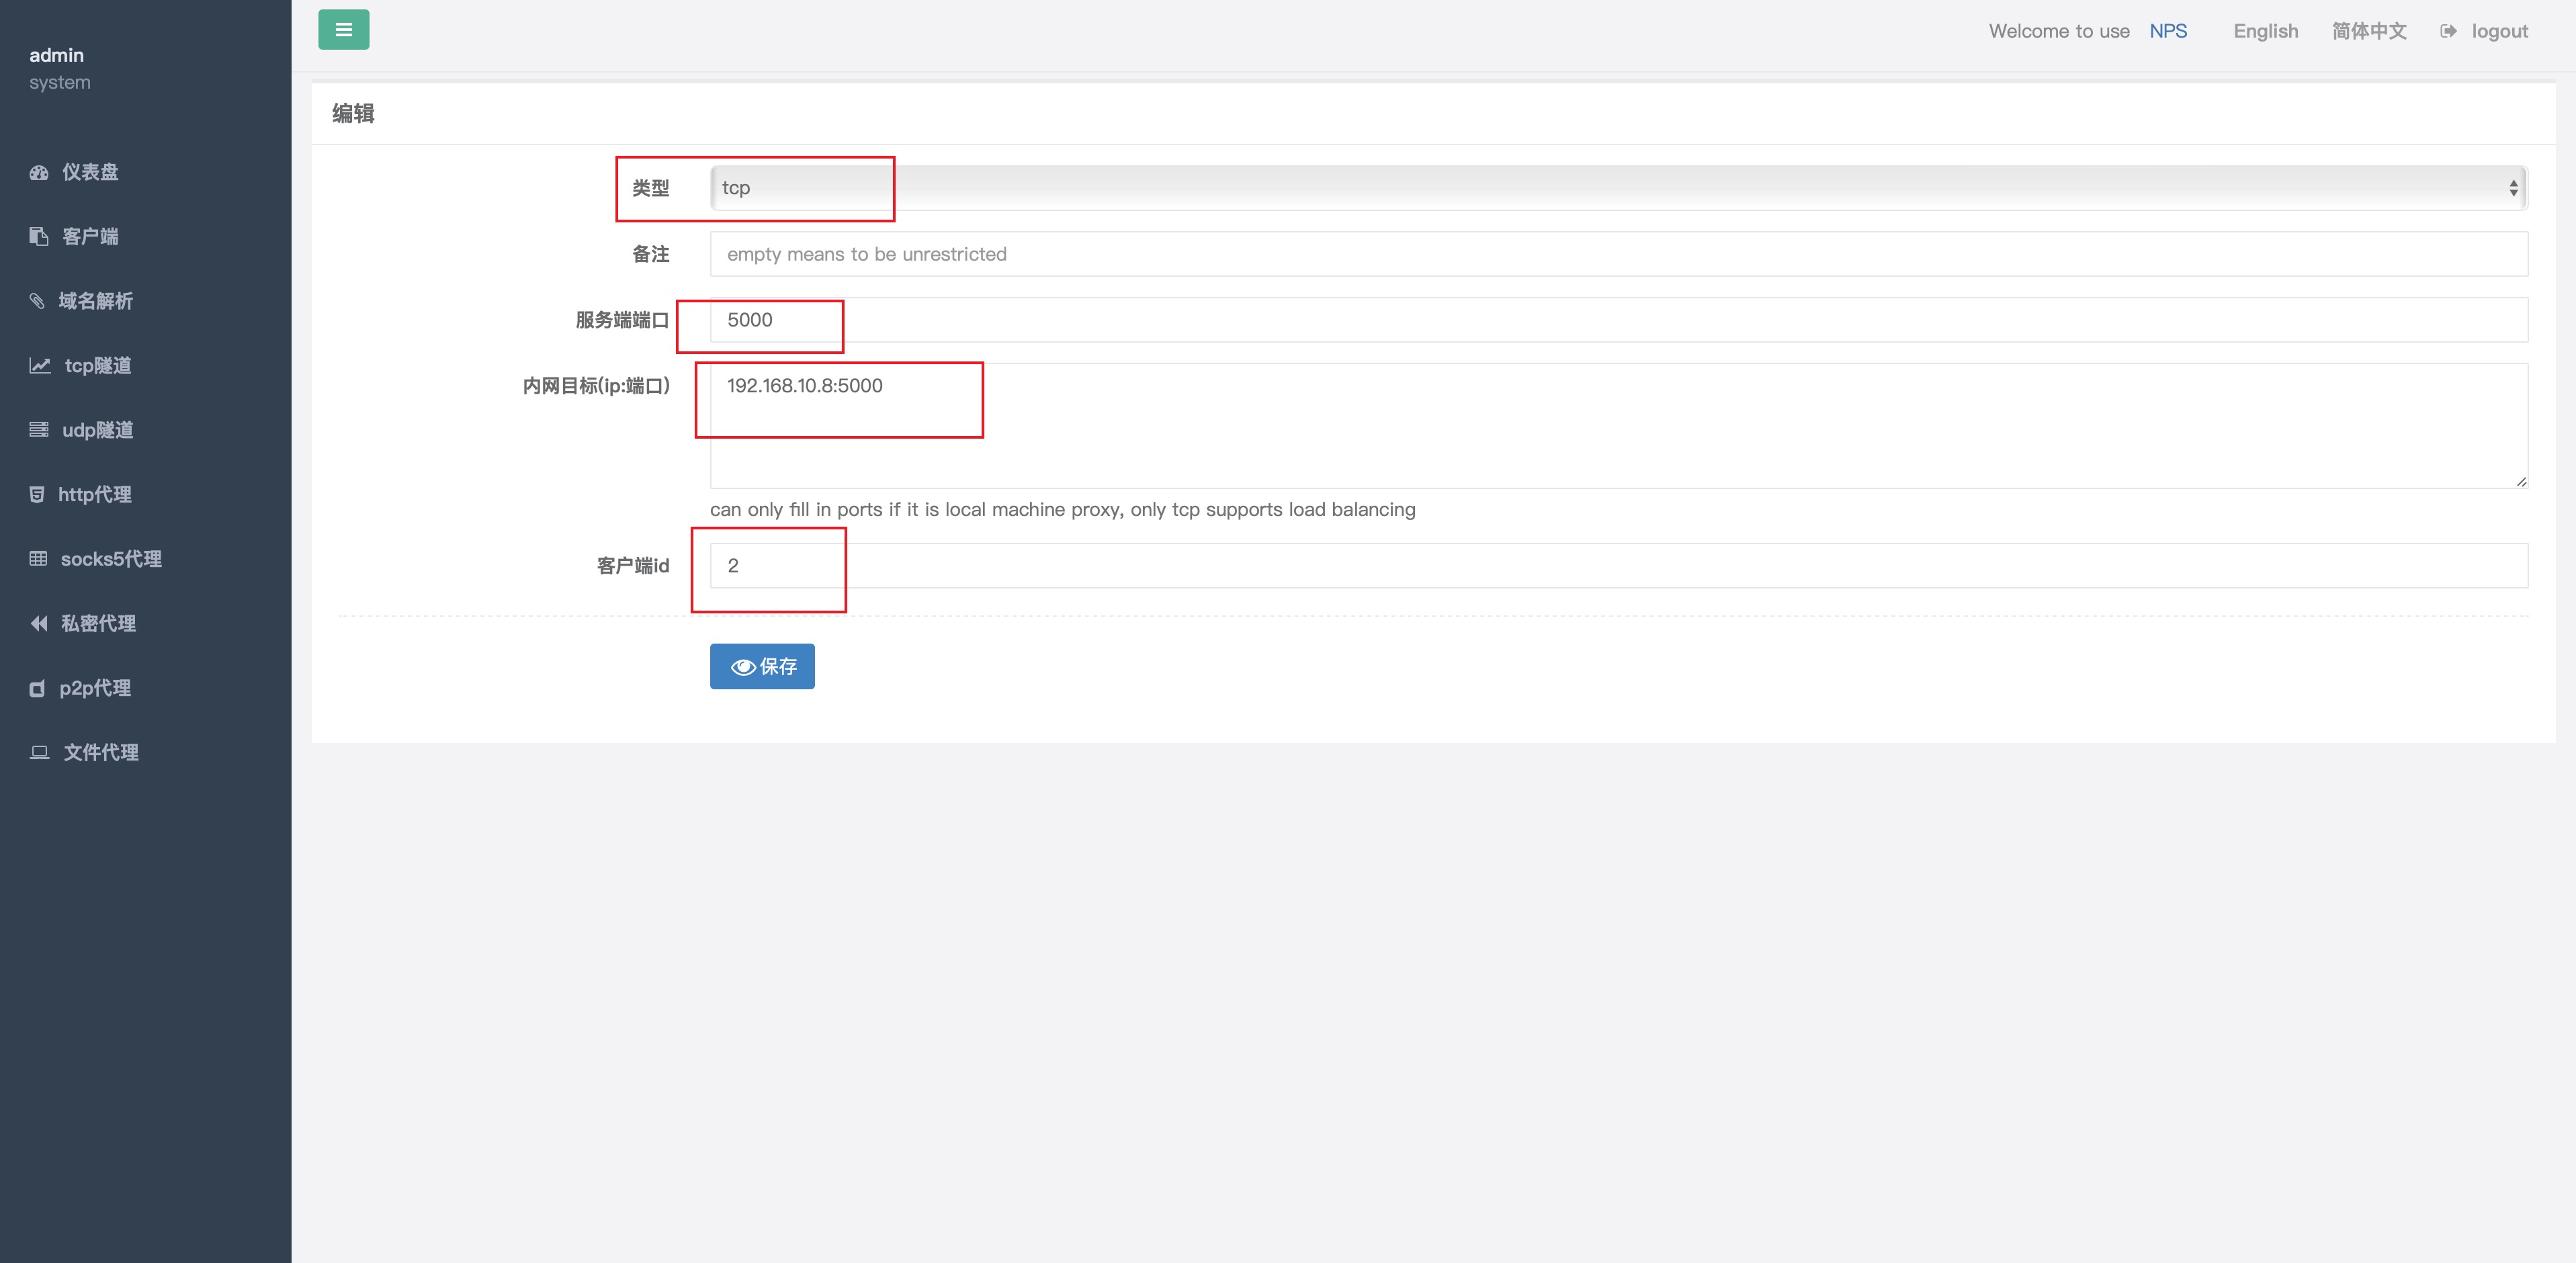This screenshot has width=2576, height=1263.
Task: Click the paperclip icon next to 域名解析
Action: 37,301
